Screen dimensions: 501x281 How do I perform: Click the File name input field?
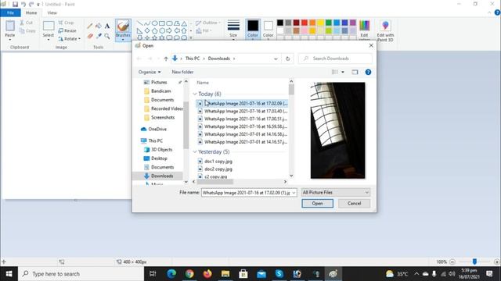[x=246, y=193]
